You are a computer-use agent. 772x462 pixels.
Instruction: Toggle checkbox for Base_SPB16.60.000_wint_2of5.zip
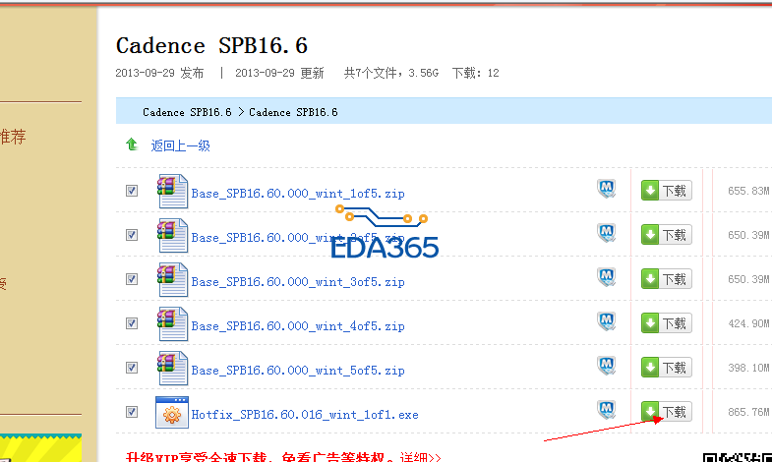132,235
